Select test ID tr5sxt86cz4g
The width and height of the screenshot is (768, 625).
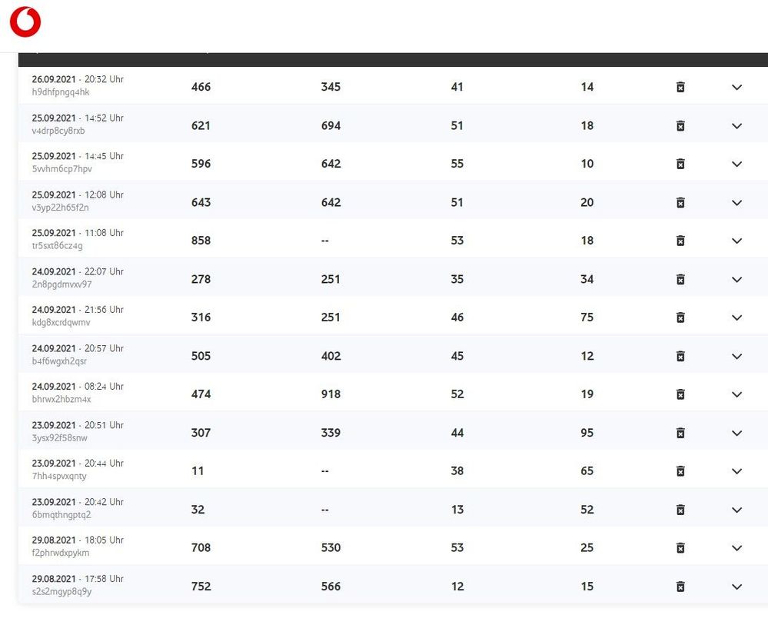pos(58,246)
